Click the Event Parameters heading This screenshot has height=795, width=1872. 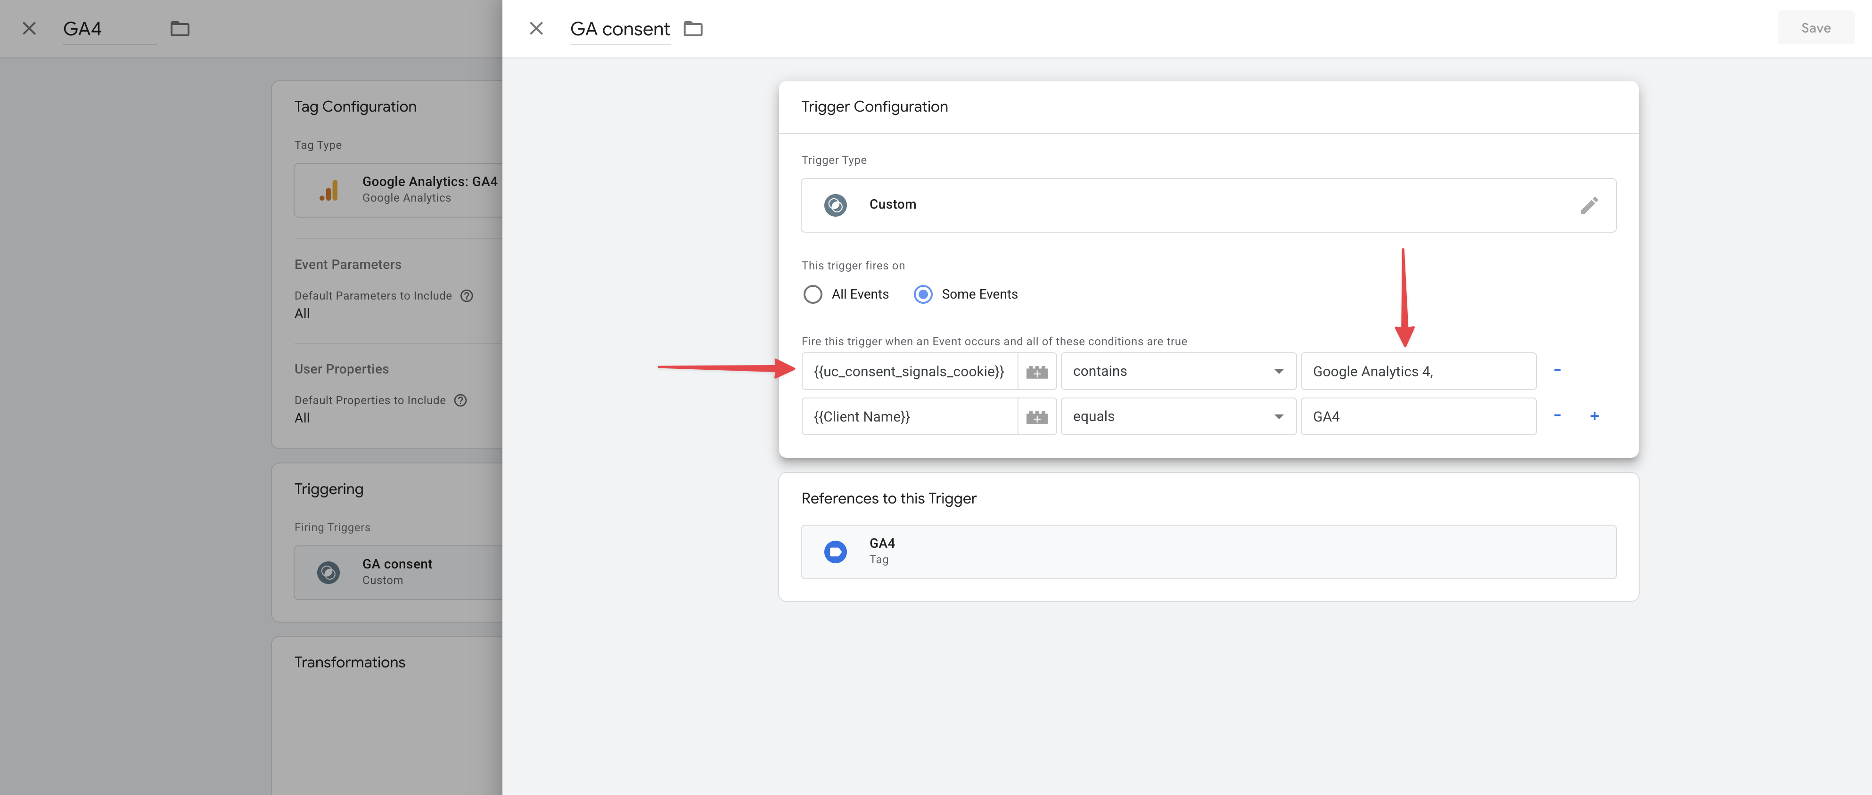347,264
